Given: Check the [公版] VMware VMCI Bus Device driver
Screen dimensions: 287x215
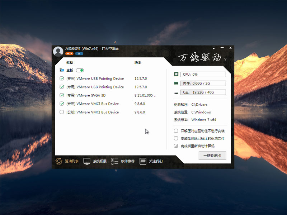Looking at the screenshot, I should click(x=62, y=112).
